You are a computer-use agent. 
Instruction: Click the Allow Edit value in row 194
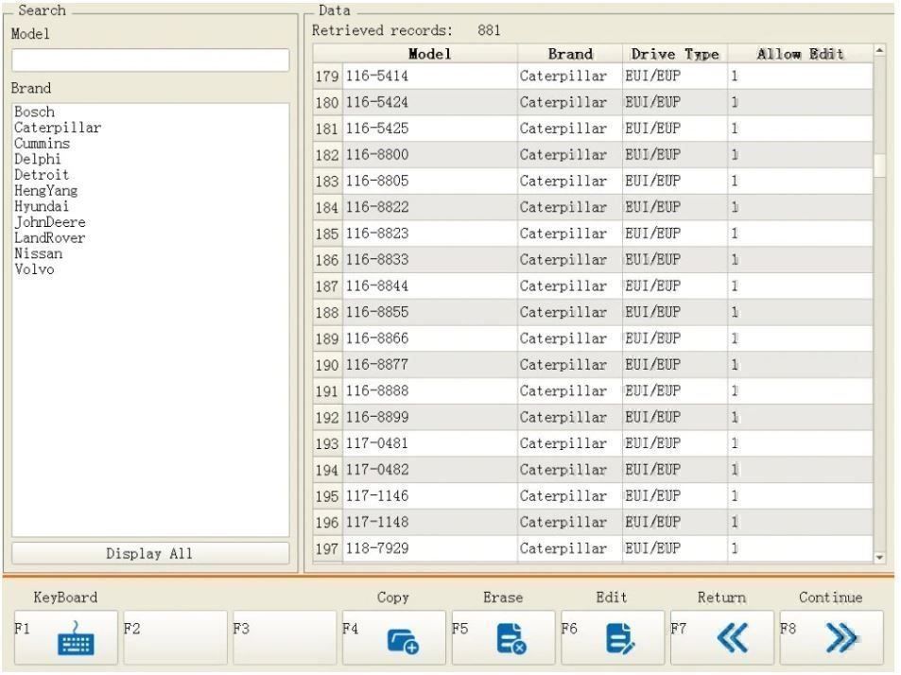(x=801, y=469)
